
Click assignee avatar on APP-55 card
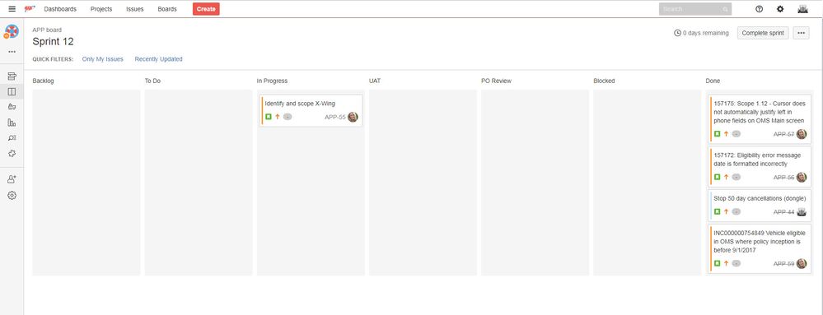pyautogui.click(x=353, y=117)
